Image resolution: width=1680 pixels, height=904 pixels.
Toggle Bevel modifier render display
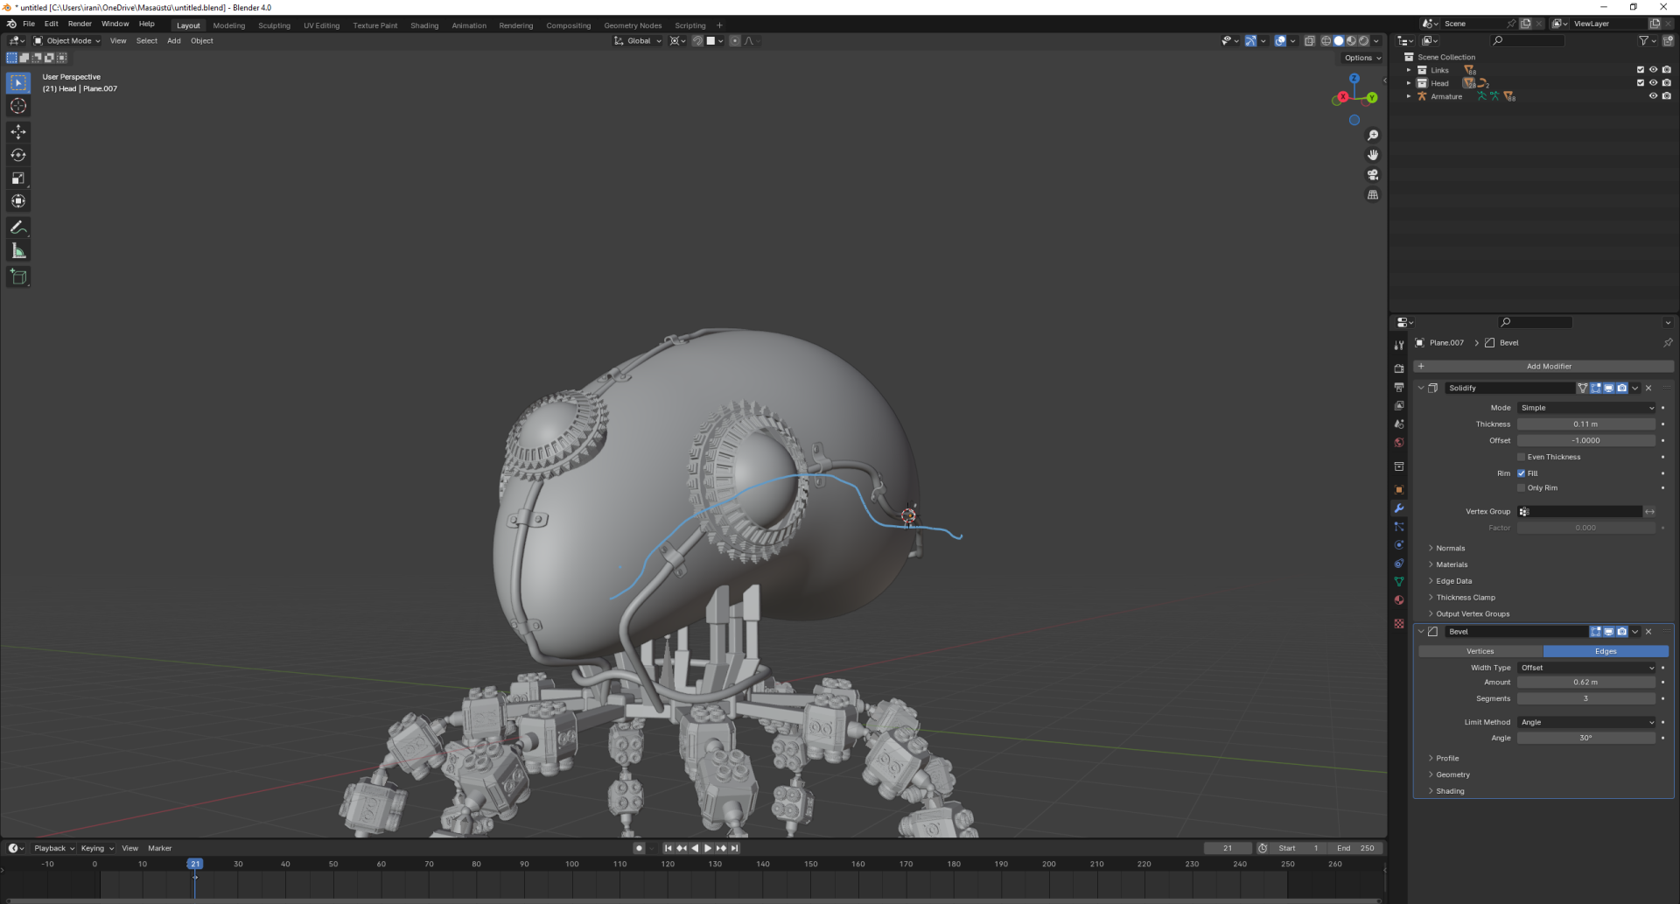(1622, 632)
